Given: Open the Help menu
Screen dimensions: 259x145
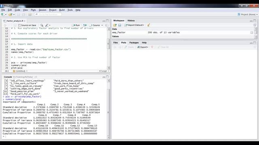Looking at the screenshot, I should point(78,10).
